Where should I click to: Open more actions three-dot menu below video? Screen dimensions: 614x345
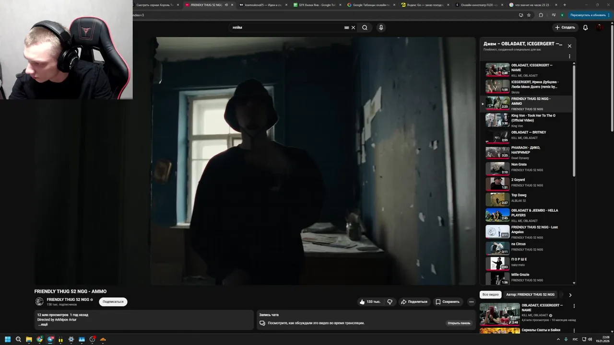(472, 302)
